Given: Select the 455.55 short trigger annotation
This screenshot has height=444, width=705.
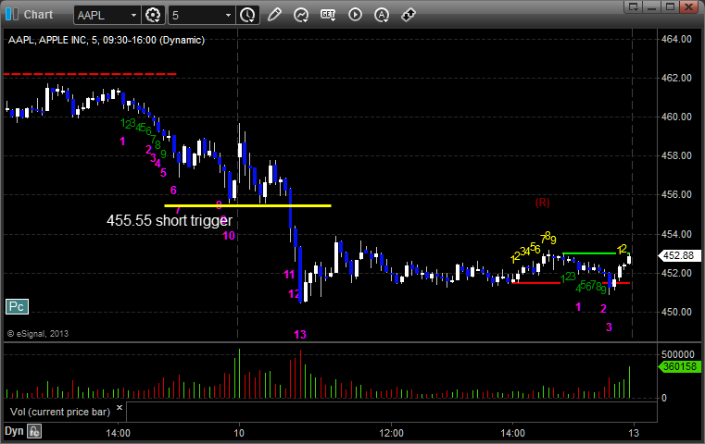Looking at the screenshot, I should [x=170, y=220].
